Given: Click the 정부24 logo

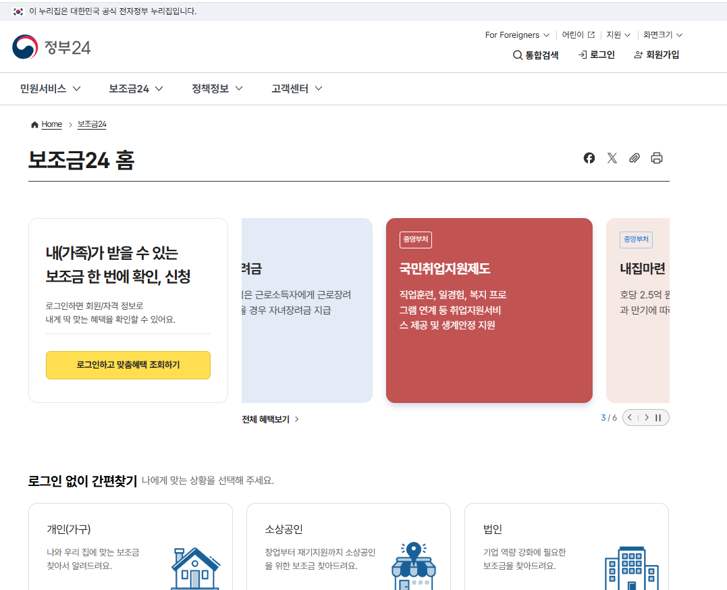Looking at the screenshot, I should point(51,47).
